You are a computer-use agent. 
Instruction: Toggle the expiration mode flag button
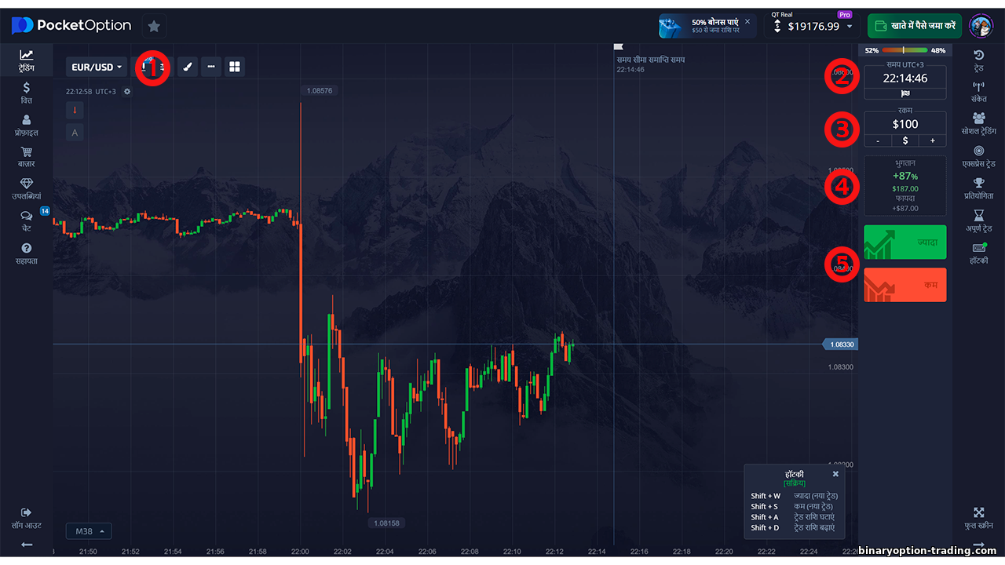(904, 93)
